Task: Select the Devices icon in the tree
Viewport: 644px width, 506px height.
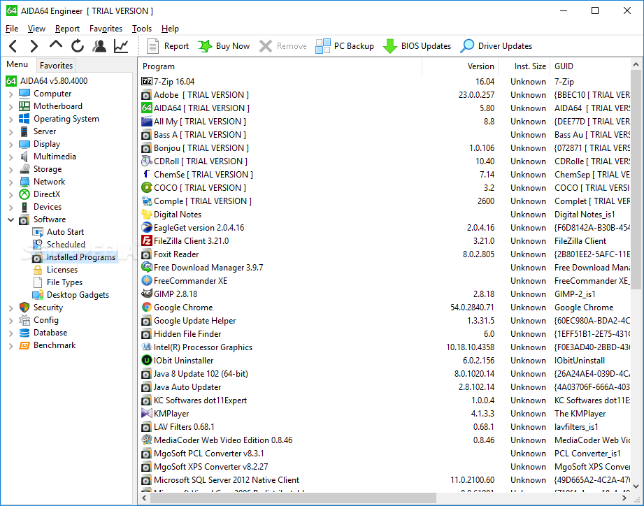Action: pyautogui.click(x=24, y=207)
